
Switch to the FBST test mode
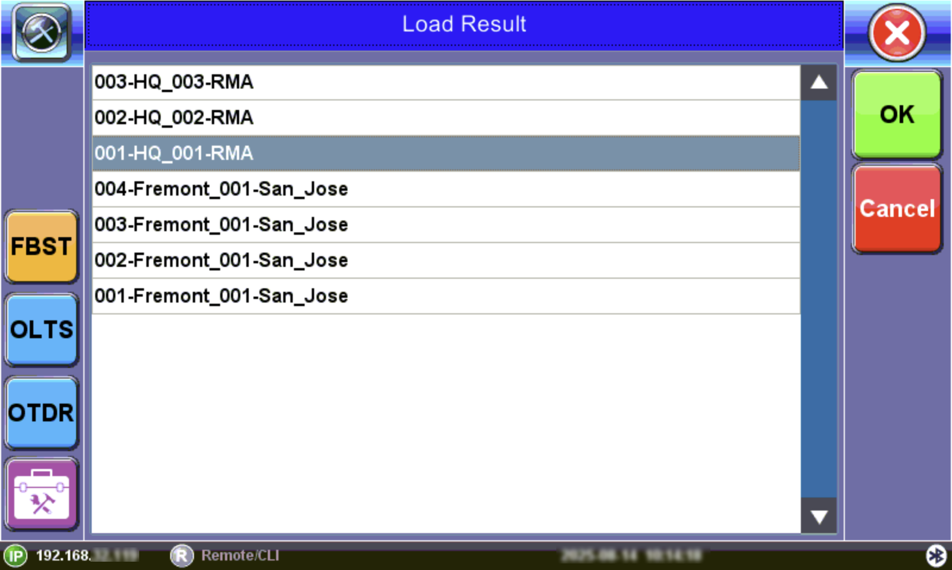42,247
